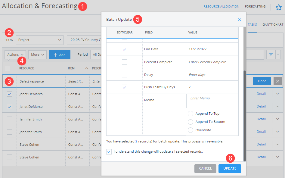The image size is (285, 178).
Task: Open the Actions menu
Action: pos(15,55)
